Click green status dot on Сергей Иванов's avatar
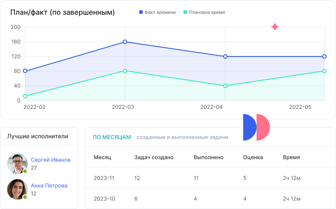 (x=25, y=171)
